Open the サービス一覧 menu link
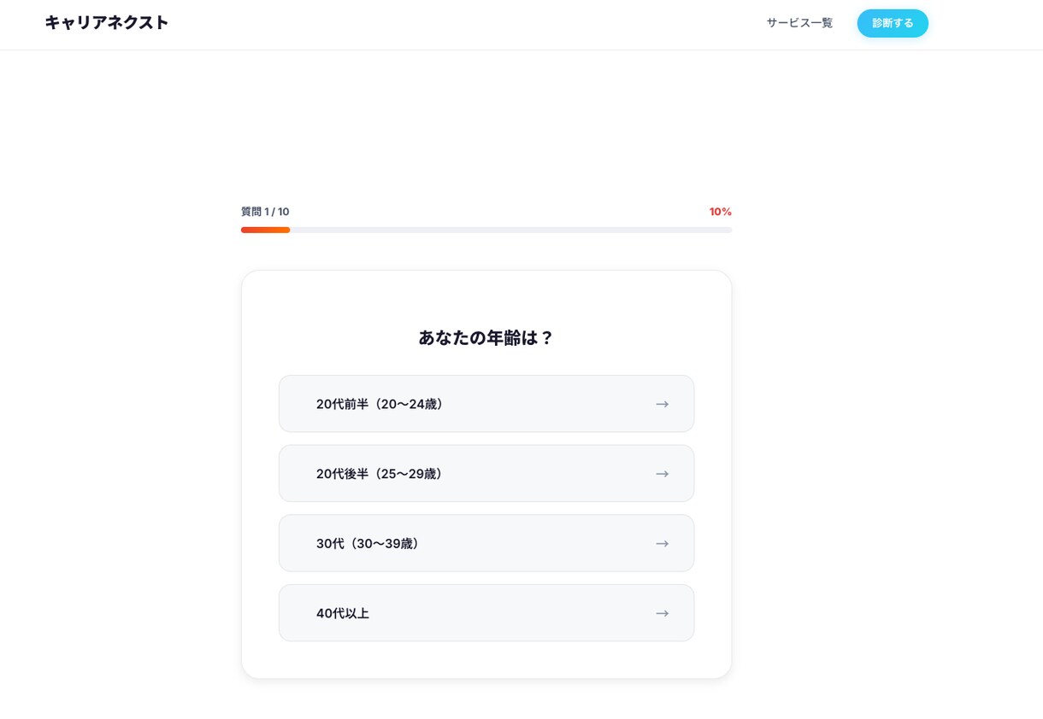1043x719 pixels. tap(799, 23)
